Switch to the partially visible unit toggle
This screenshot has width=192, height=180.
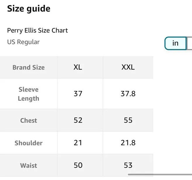coord(189,43)
